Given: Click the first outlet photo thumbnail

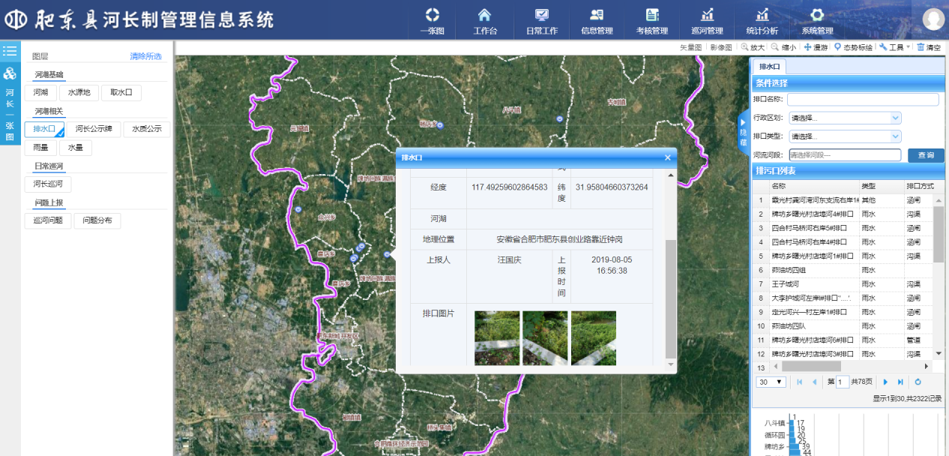Looking at the screenshot, I should pos(497,338).
